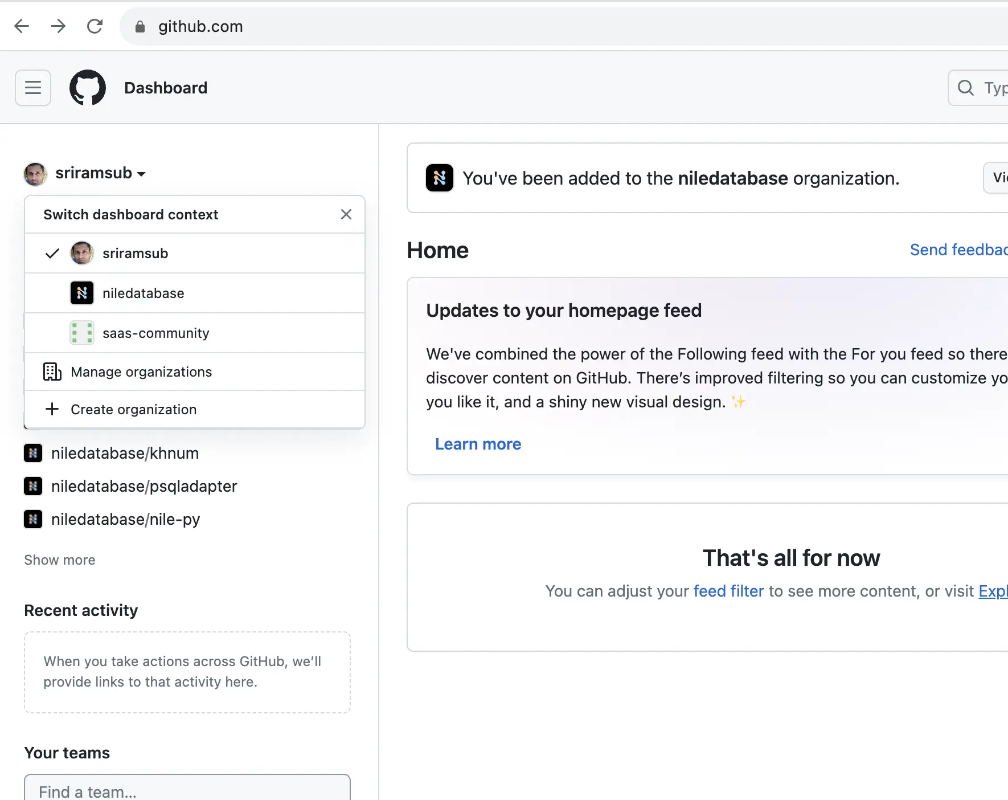Image resolution: width=1008 pixels, height=800 pixels.
Task: Expand repository list with Show more
Action: 60,560
